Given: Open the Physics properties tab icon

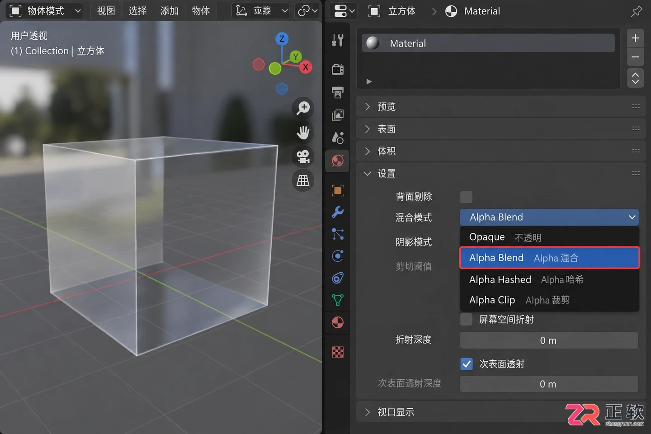Looking at the screenshot, I should click(x=338, y=256).
